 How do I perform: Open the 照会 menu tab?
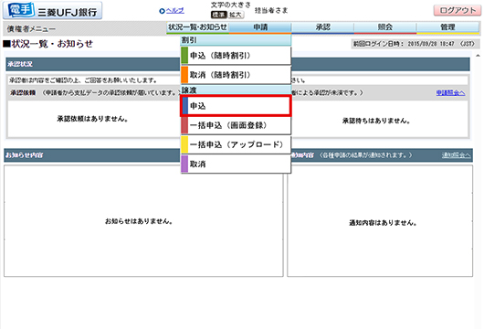(x=385, y=27)
